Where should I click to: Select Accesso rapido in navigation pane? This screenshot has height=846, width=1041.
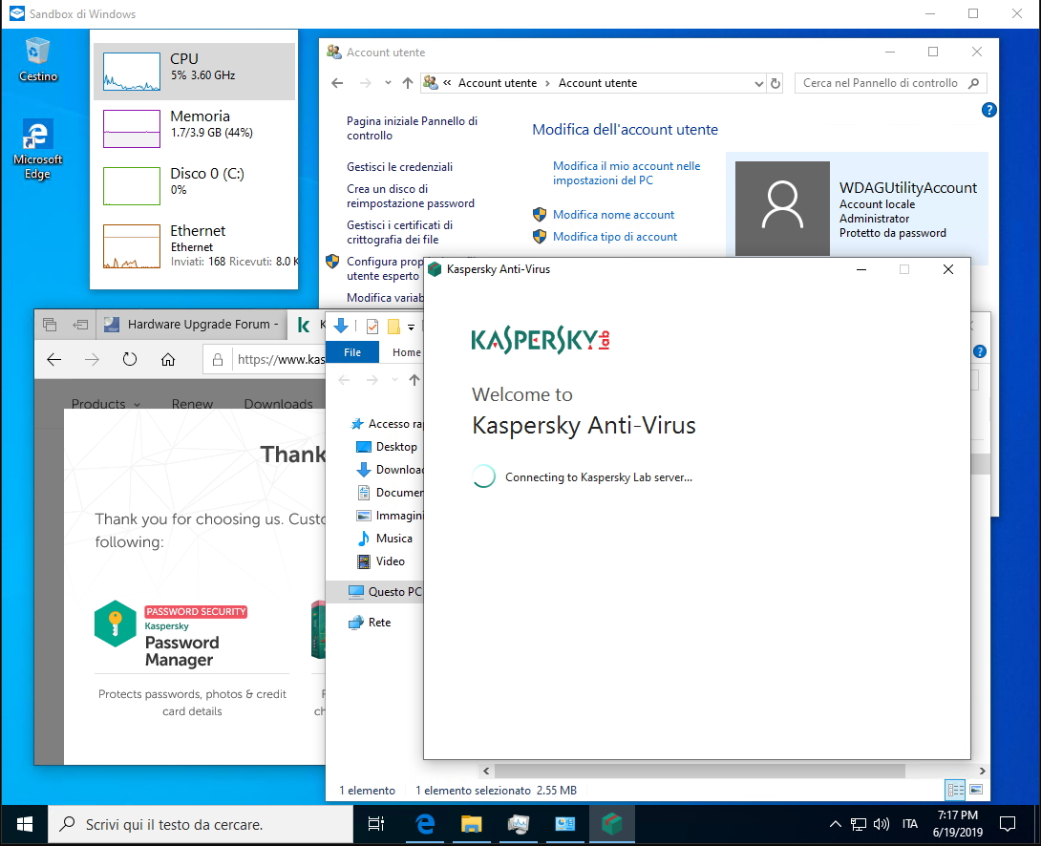388,424
